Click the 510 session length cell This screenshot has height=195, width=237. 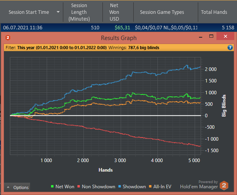[95, 28]
